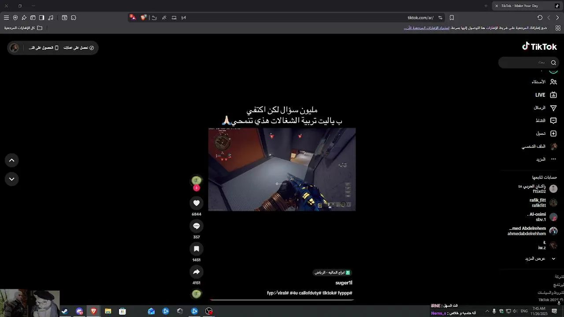Click the 'Get coins' (احصل على عملات) button
Screen dimensions: 564x317
79,48
